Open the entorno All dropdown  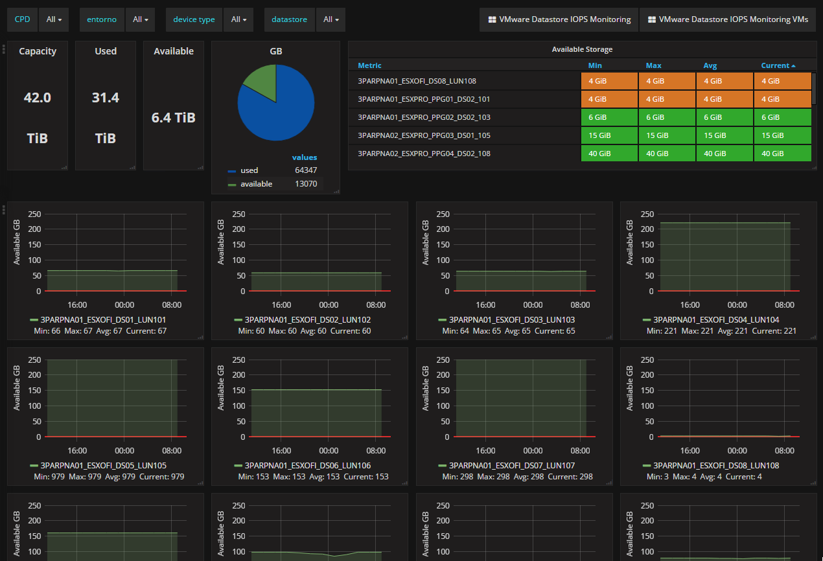tap(141, 19)
